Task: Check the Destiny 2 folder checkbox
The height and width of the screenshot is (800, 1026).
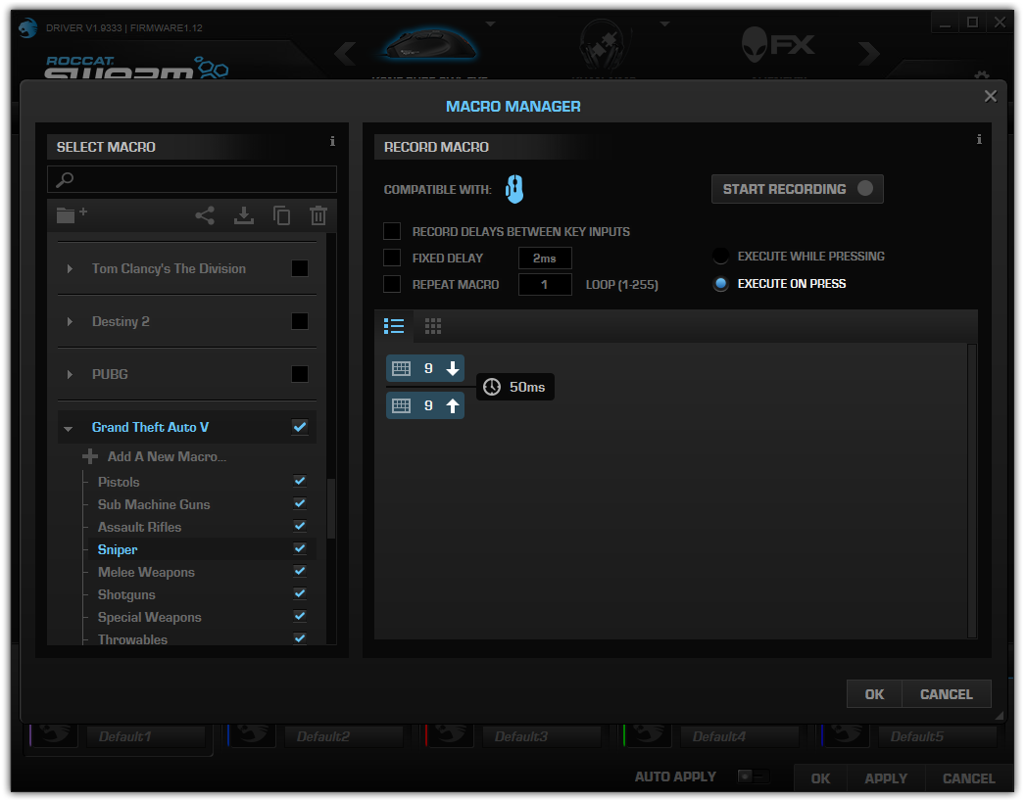Action: coord(300,321)
